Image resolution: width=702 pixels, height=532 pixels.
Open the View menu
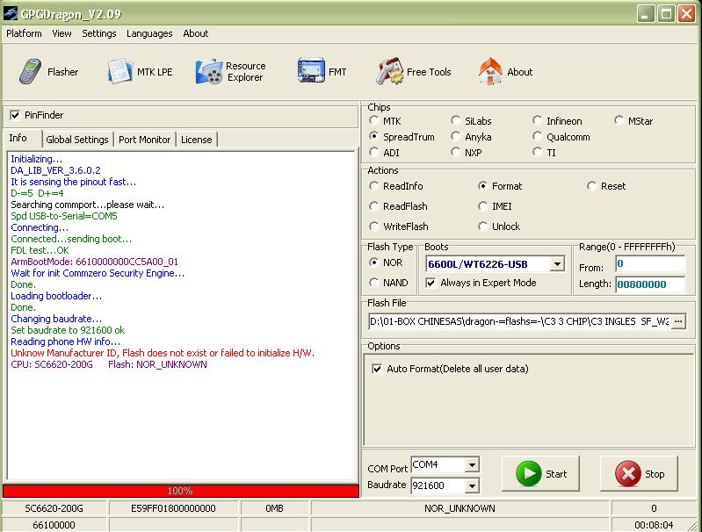62,33
